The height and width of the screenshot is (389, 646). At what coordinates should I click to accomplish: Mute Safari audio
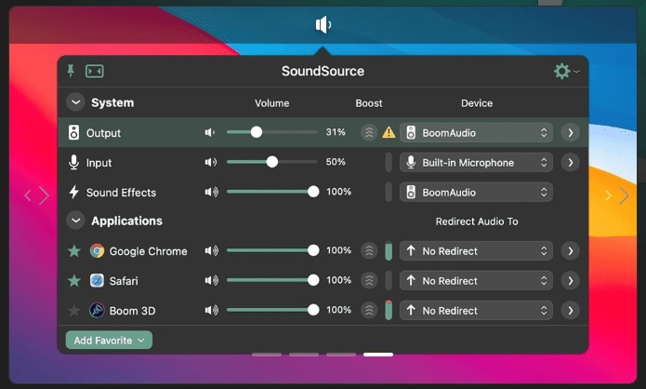211,280
